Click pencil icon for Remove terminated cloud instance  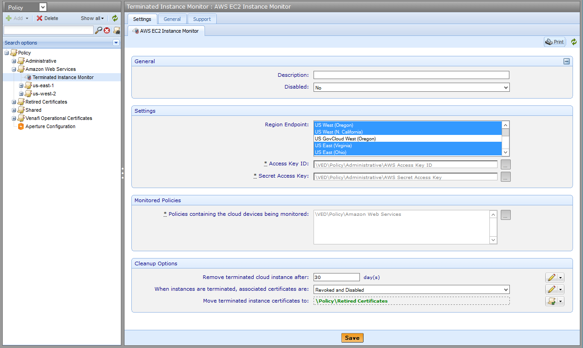click(552, 277)
